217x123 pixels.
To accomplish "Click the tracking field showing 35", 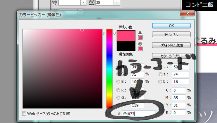I will pos(105,2).
